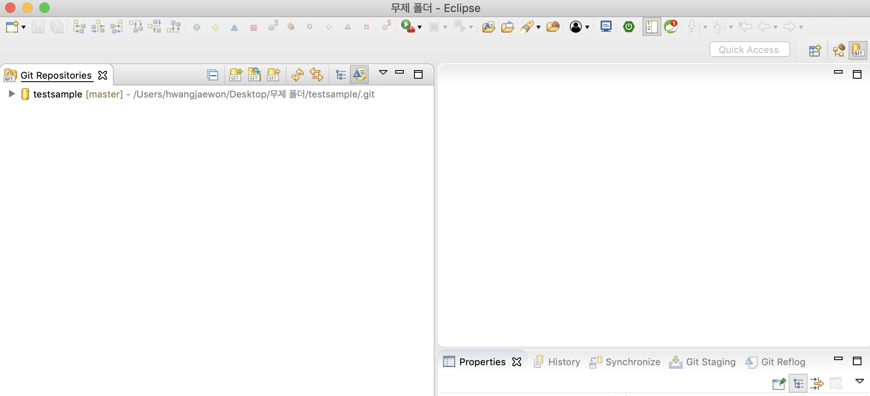Switch to the Spring perspective icon
The height and width of the screenshot is (396, 870).
pyautogui.click(x=839, y=50)
